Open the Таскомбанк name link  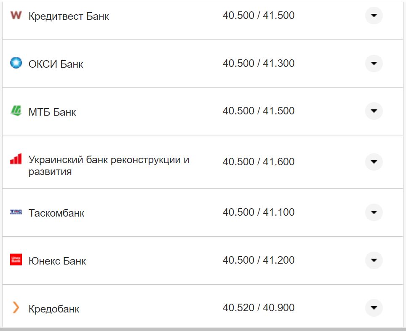tap(56, 213)
